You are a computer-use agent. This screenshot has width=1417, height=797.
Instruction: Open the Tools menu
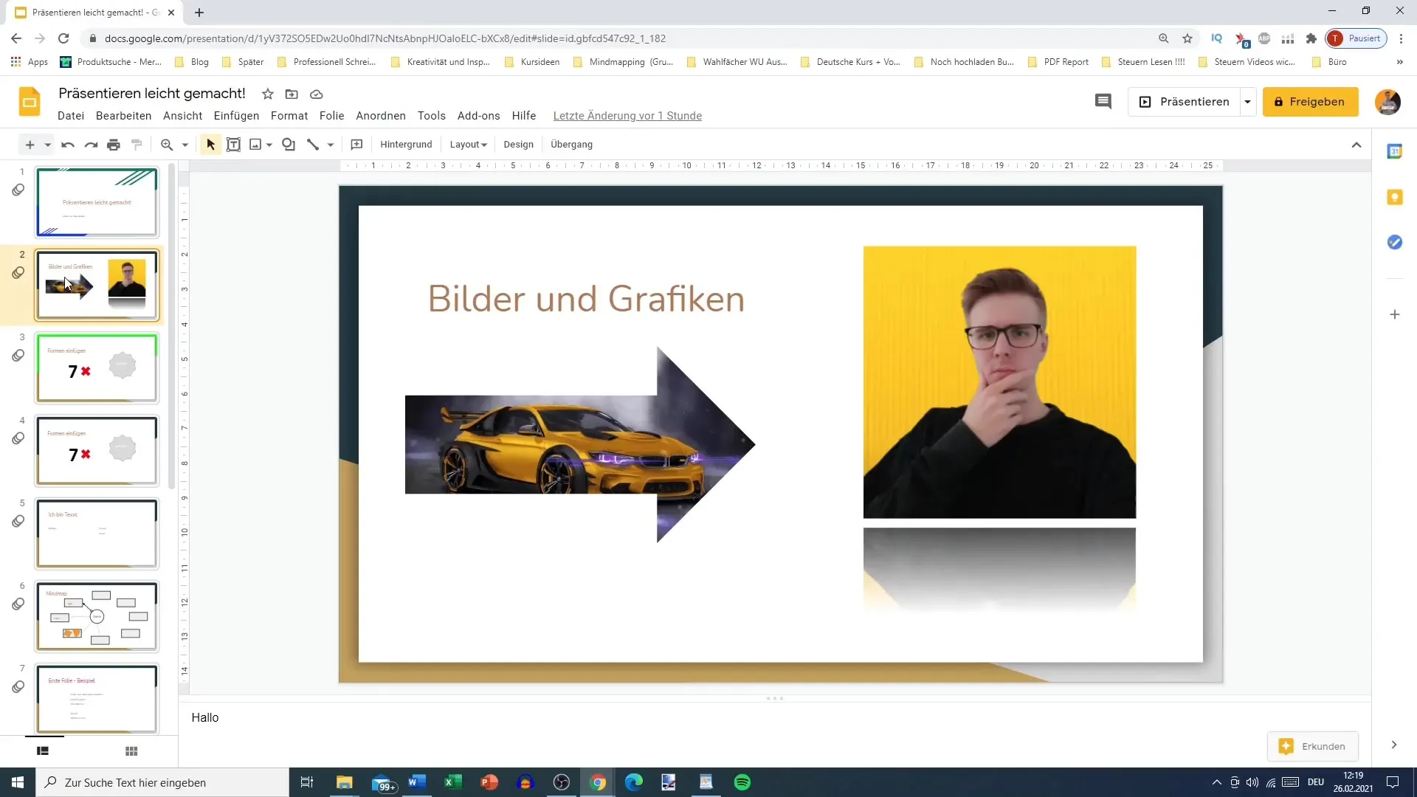point(432,116)
